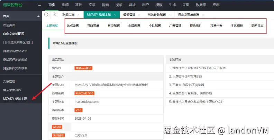Image resolution: width=274 pixels, height=140 pixels.
Task: Select the 全局配置 settings tab
Action: [x=134, y=26]
